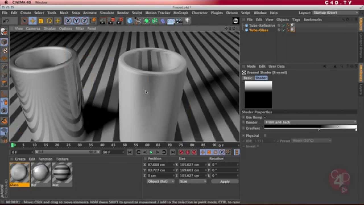Toggle the Invert checkbox
Image resolution: width=364 pixels, height=205 pixels.
pyautogui.click(x=258, y=146)
